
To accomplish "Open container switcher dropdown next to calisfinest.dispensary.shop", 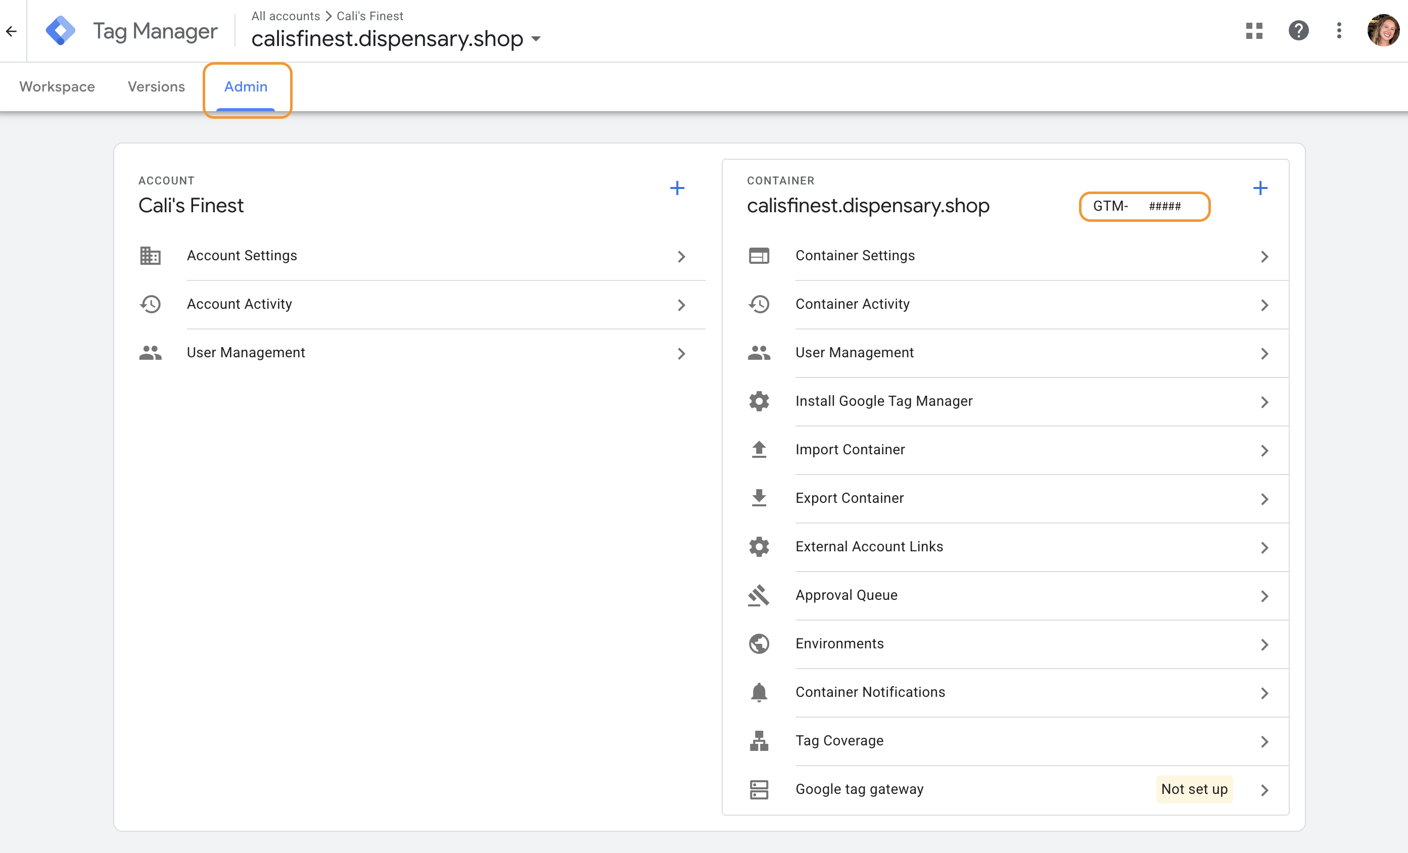I will (536, 39).
